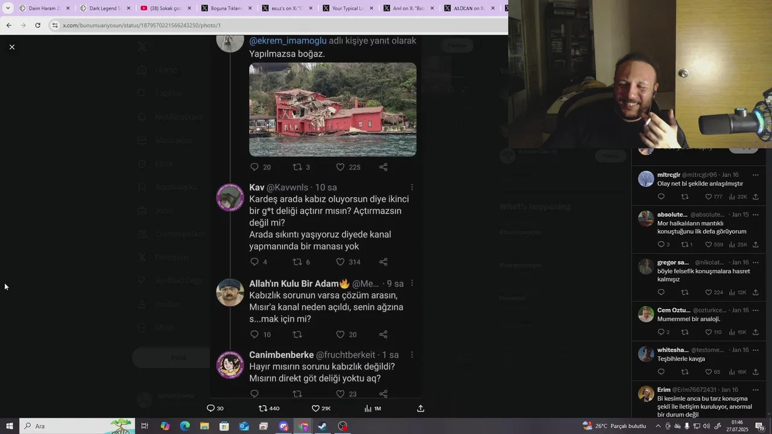The image size is (772, 434).
Task: Open more options on Cem Oztu's reply
Action: 755,310
